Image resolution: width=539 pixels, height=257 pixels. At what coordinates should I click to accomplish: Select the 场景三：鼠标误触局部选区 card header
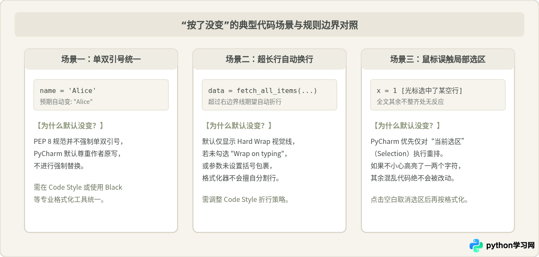[x=438, y=59]
